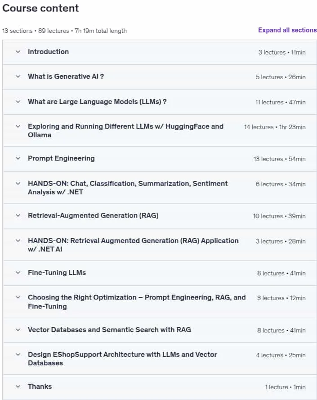Open Design EShopSupport Architecture section
Screen dimensions: 317x400
pyautogui.click(x=160, y=359)
